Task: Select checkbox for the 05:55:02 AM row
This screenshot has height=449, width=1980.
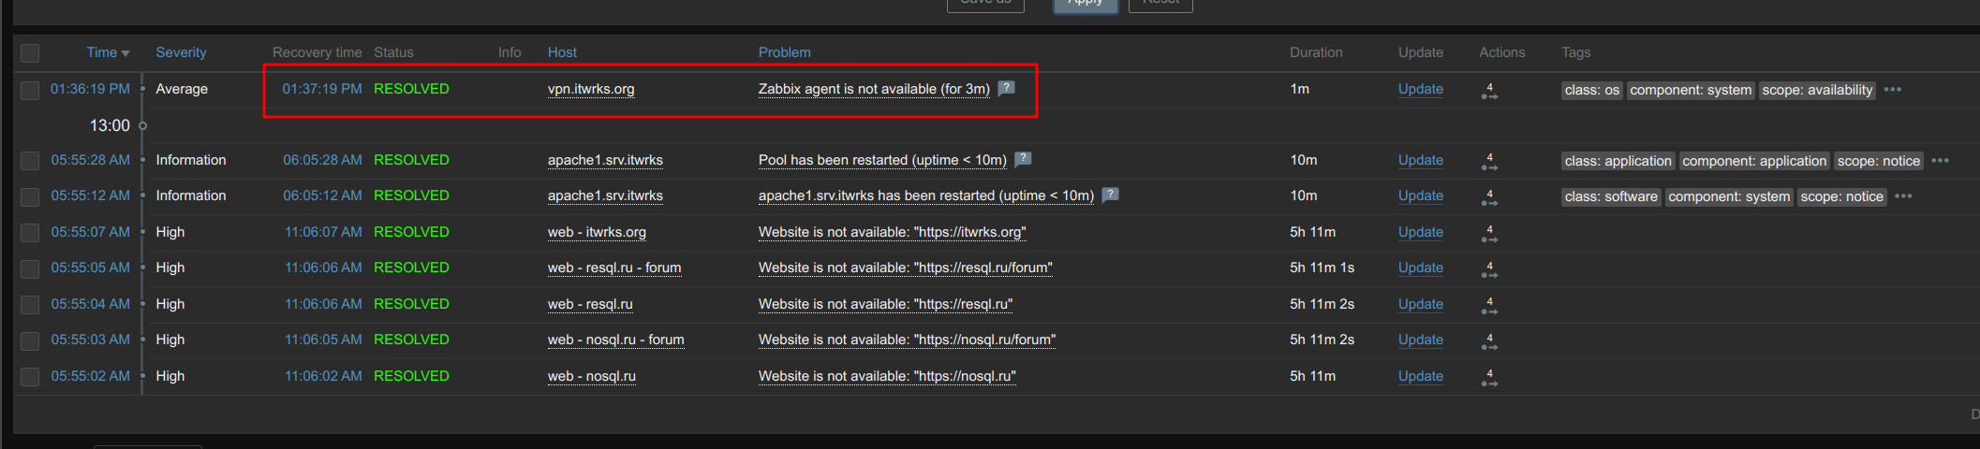Action: [30, 377]
